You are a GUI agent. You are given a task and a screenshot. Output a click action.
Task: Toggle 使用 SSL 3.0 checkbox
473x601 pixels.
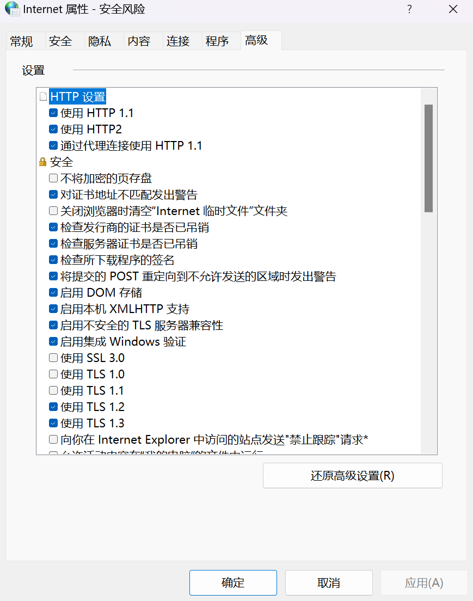tap(53, 358)
